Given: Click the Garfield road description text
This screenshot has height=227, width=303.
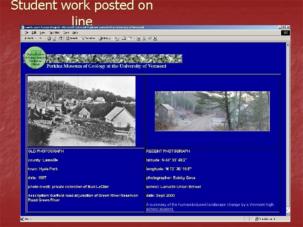Looking at the screenshot, I should pyautogui.click(x=83, y=198).
